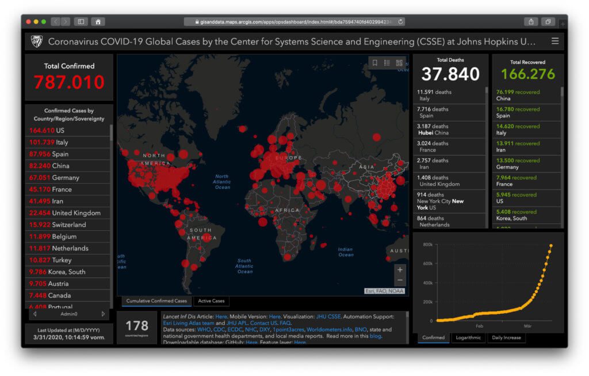The width and height of the screenshot is (589, 376).
Task: Select the Germany confirmed cases row
Action: click(x=68, y=177)
